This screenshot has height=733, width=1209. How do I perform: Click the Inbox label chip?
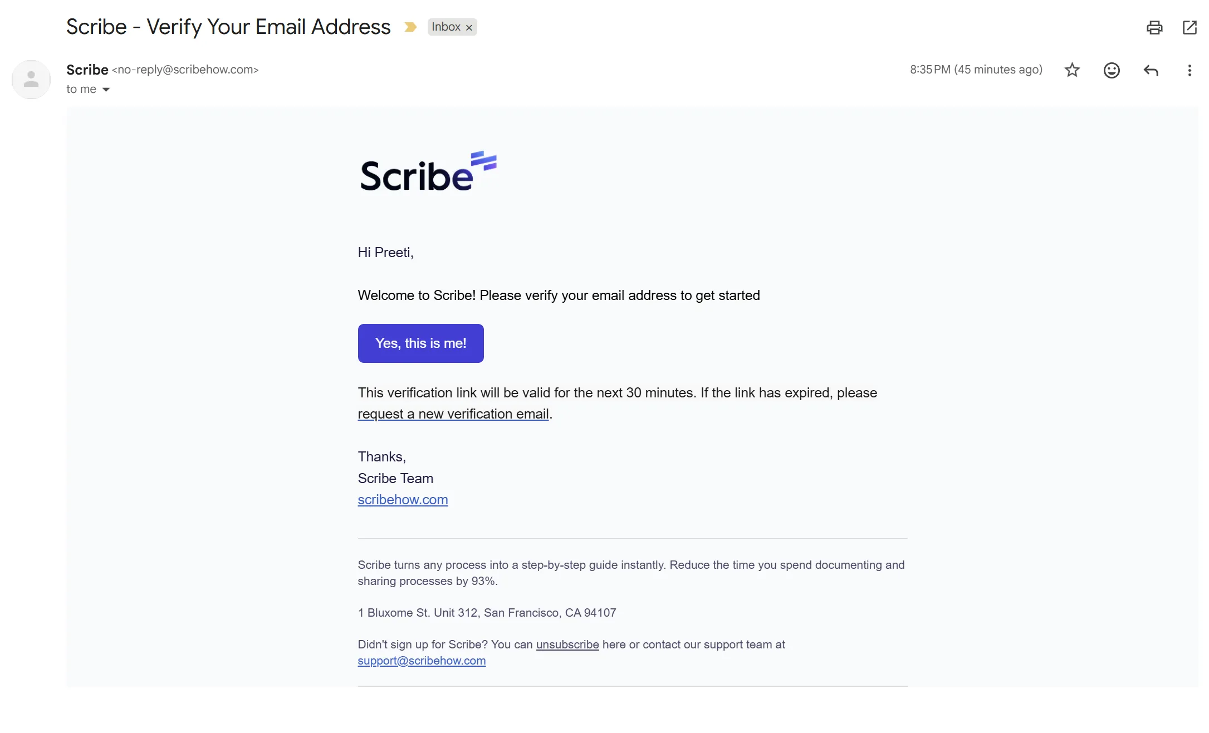click(446, 27)
